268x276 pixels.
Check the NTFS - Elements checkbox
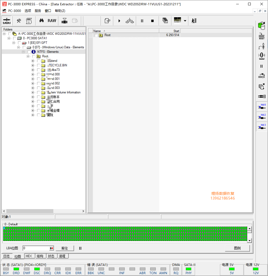pyautogui.click(x=29, y=52)
